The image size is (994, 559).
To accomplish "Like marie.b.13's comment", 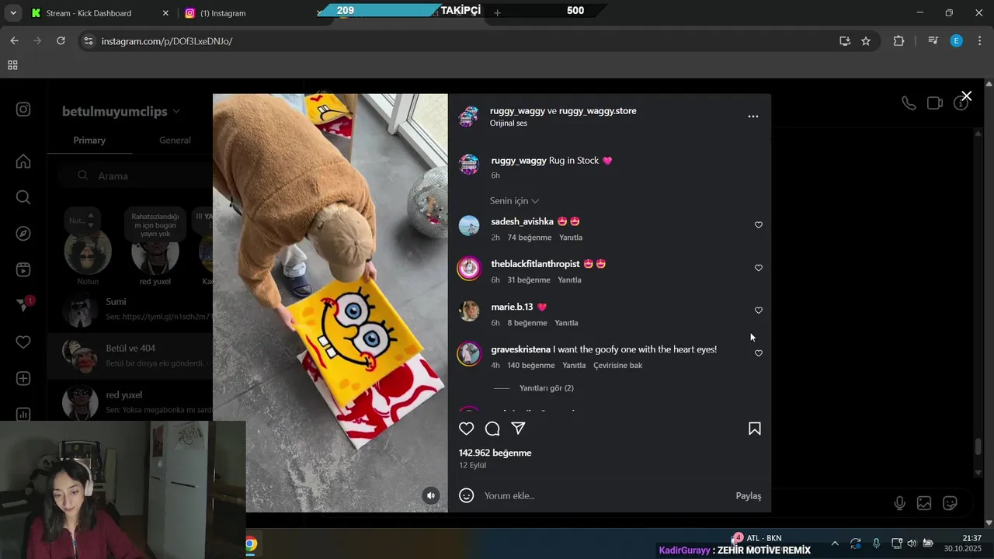I will [x=759, y=311].
